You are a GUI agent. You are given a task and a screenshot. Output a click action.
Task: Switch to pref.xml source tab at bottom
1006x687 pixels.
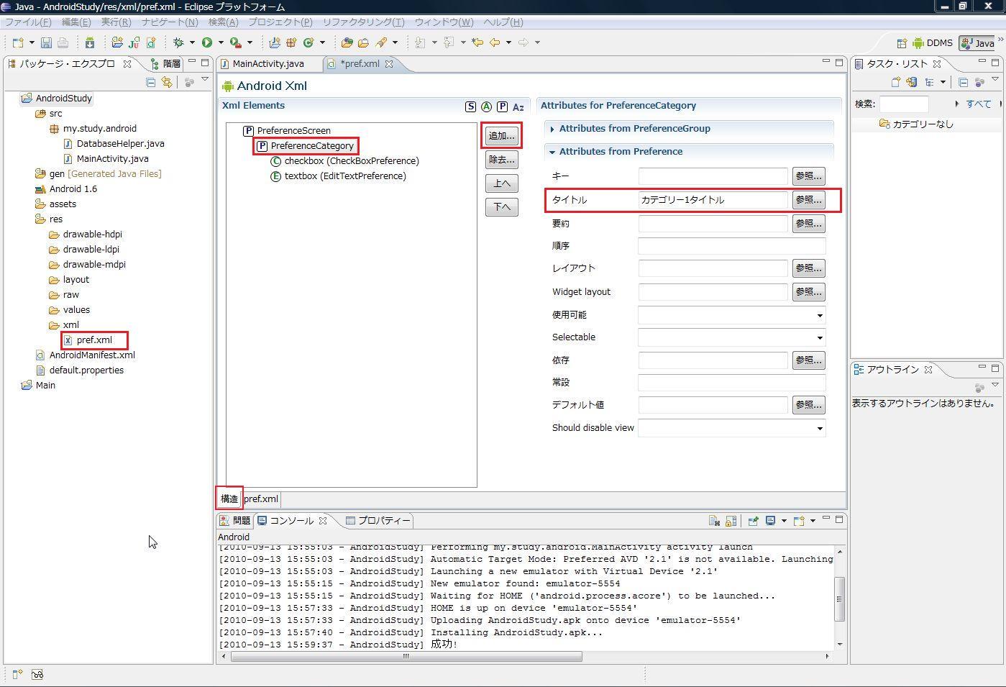(261, 499)
